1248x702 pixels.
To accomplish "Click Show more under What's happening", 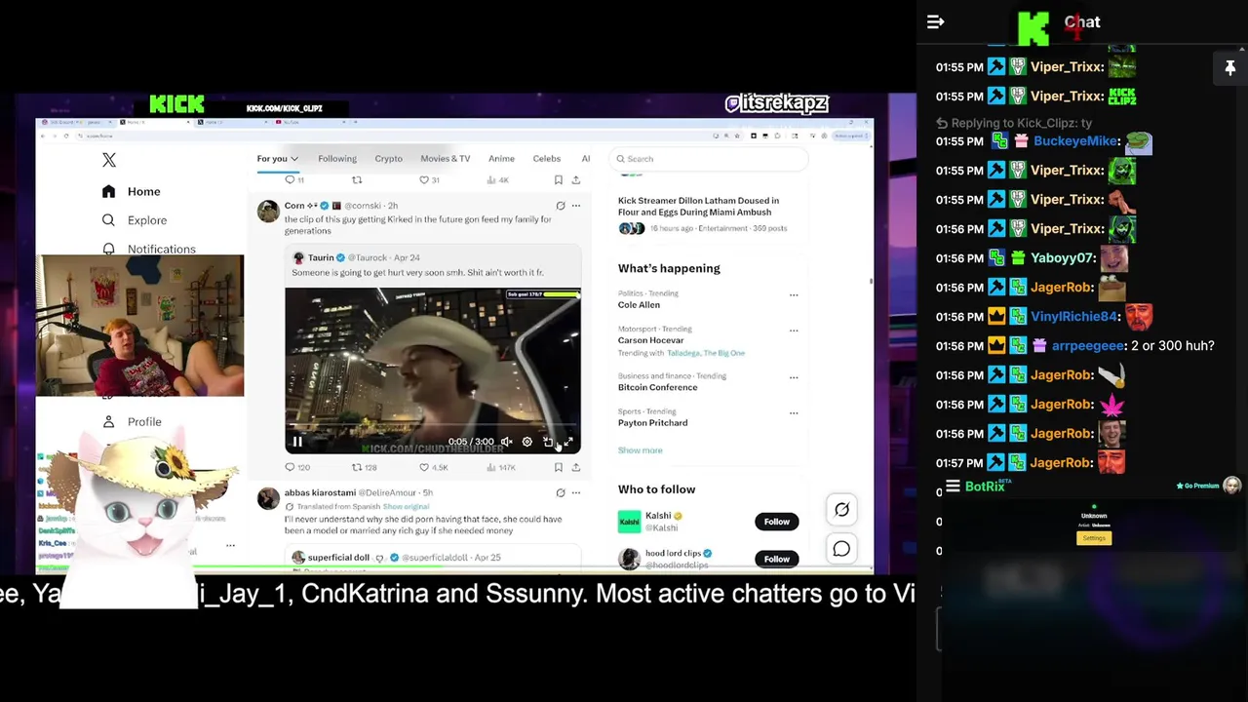I will 640,450.
